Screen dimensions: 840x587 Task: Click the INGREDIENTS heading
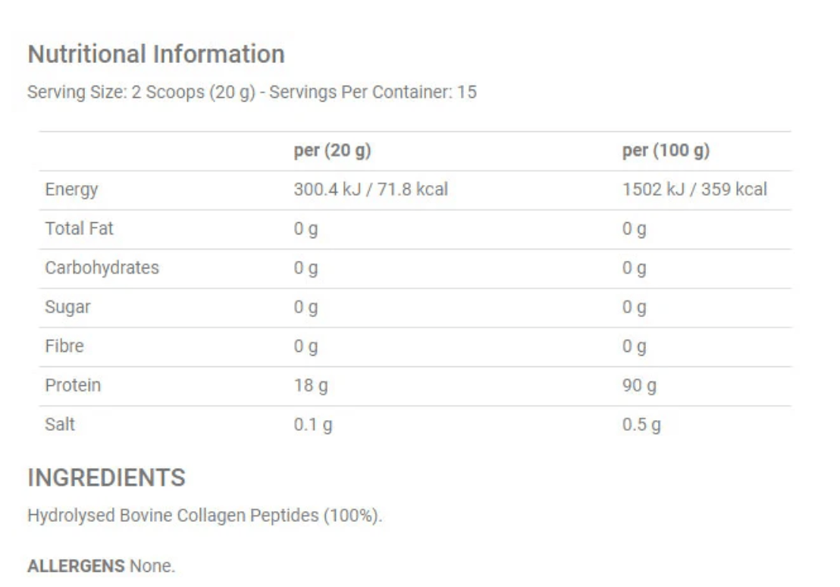106,478
